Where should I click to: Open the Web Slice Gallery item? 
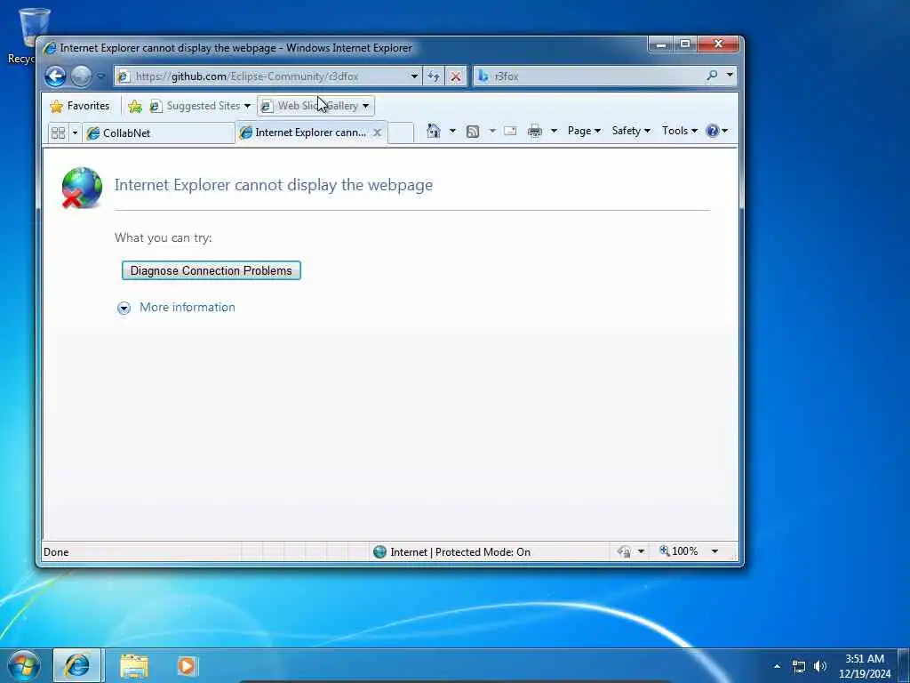[315, 106]
